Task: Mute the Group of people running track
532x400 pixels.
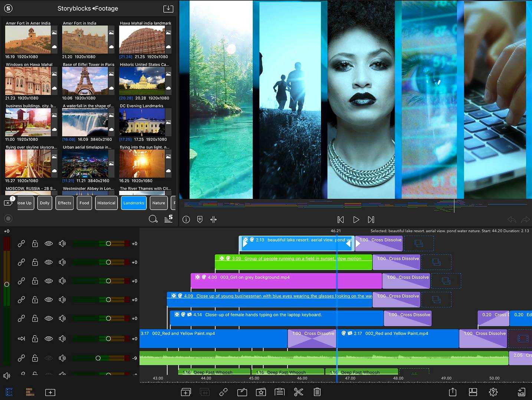Action: pyautogui.click(x=62, y=262)
